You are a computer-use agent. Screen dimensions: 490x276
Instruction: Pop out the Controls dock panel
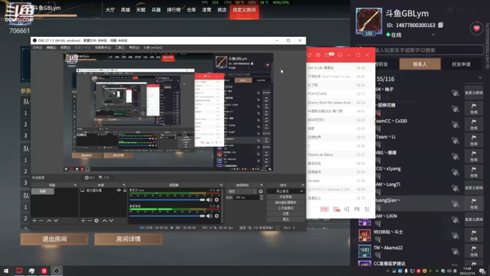point(303,185)
